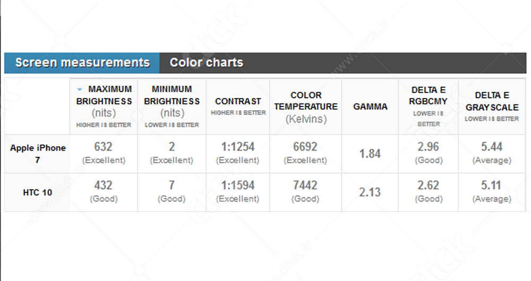Click iPhone 7 Delta E grayscale 5.44

tap(492, 147)
